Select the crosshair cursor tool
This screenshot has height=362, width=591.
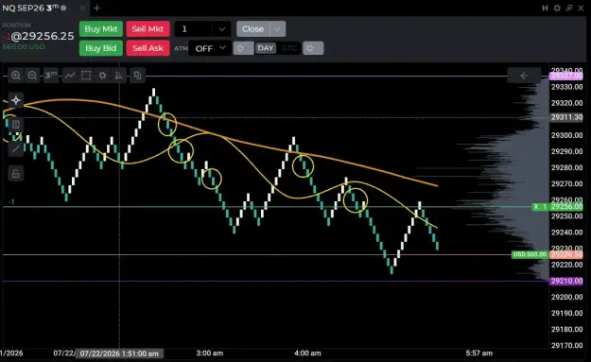click(16, 100)
